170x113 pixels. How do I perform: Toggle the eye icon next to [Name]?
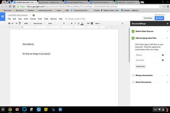[163, 55]
